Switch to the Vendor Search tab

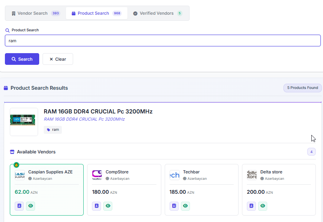36,14
